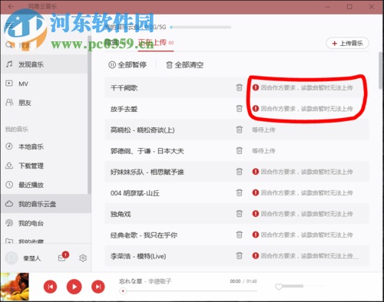Image resolution: width=384 pixels, height=302 pixels.
Task: Click the error icon beside 004 胡彦斌-山丘
Action: click(x=256, y=192)
